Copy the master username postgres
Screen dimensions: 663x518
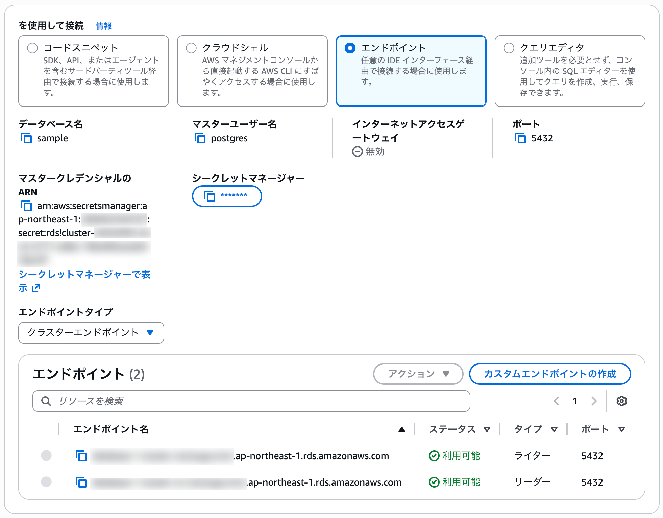[200, 138]
